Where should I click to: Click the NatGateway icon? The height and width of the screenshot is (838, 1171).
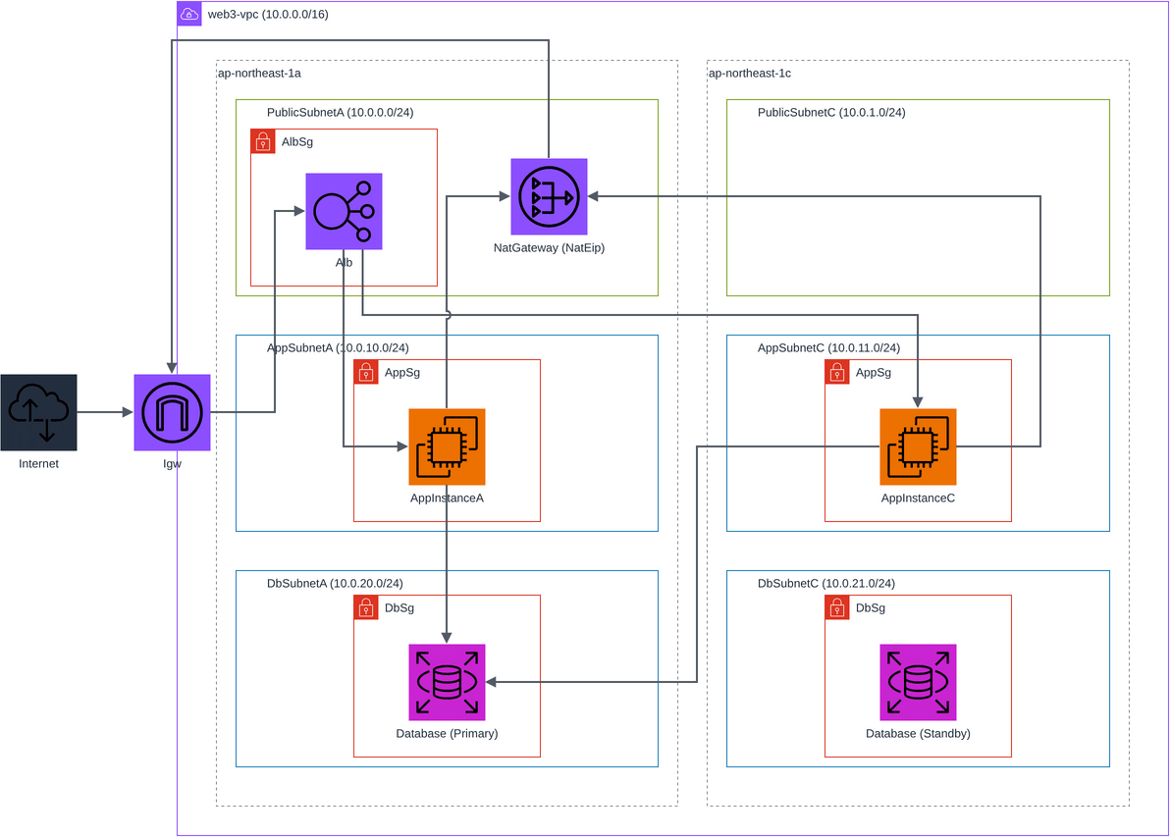tap(549, 196)
